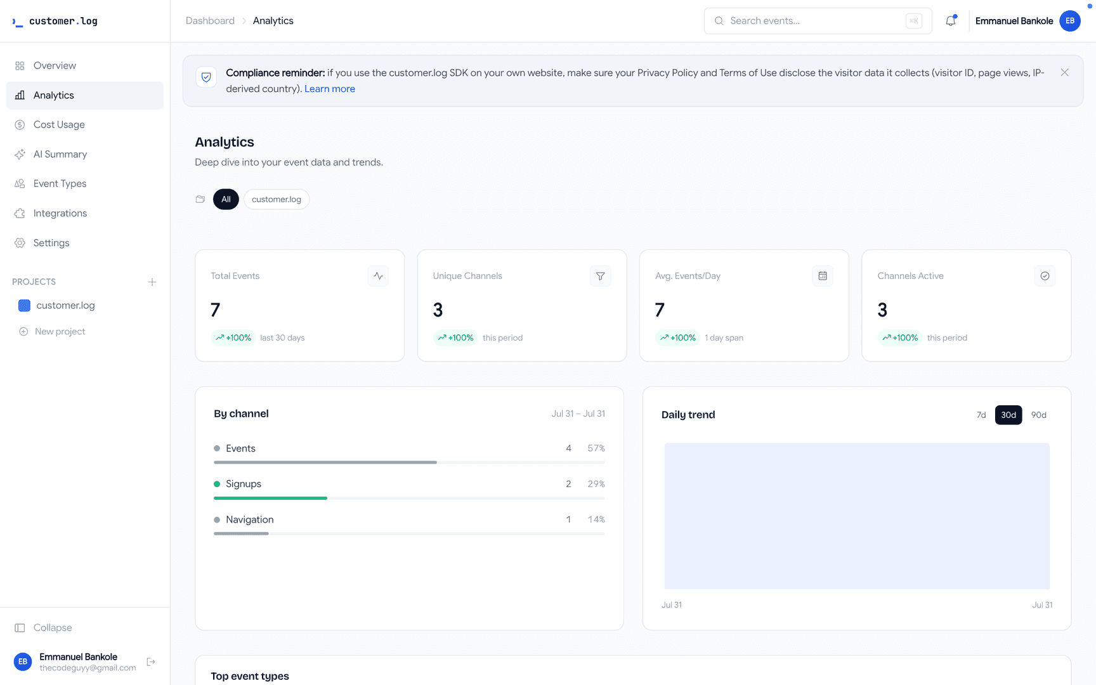Screen dimensions: 1096x685
Task: Click the check circle icon on Channels Active
Action: pyautogui.click(x=1045, y=276)
